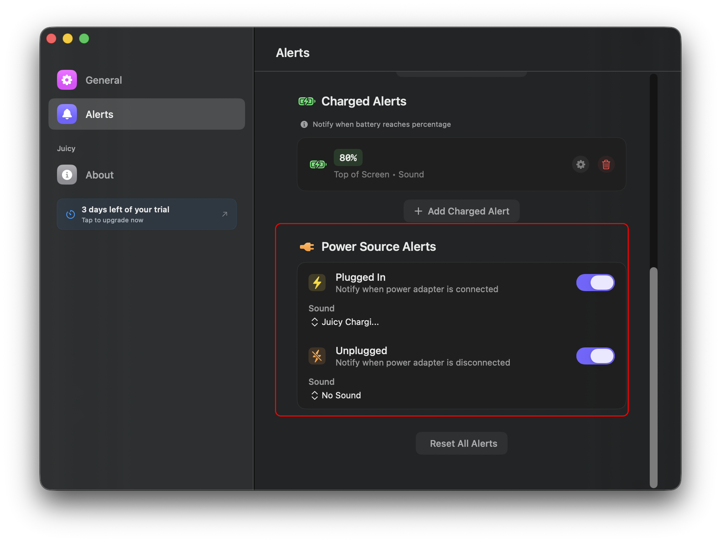
Task: Open the Juicy Chargi... sound dropdown
Action: [x=344, y=322]
